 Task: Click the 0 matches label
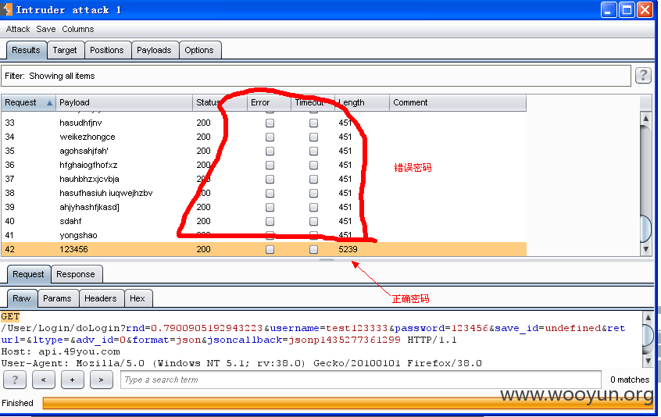[630, 380]
